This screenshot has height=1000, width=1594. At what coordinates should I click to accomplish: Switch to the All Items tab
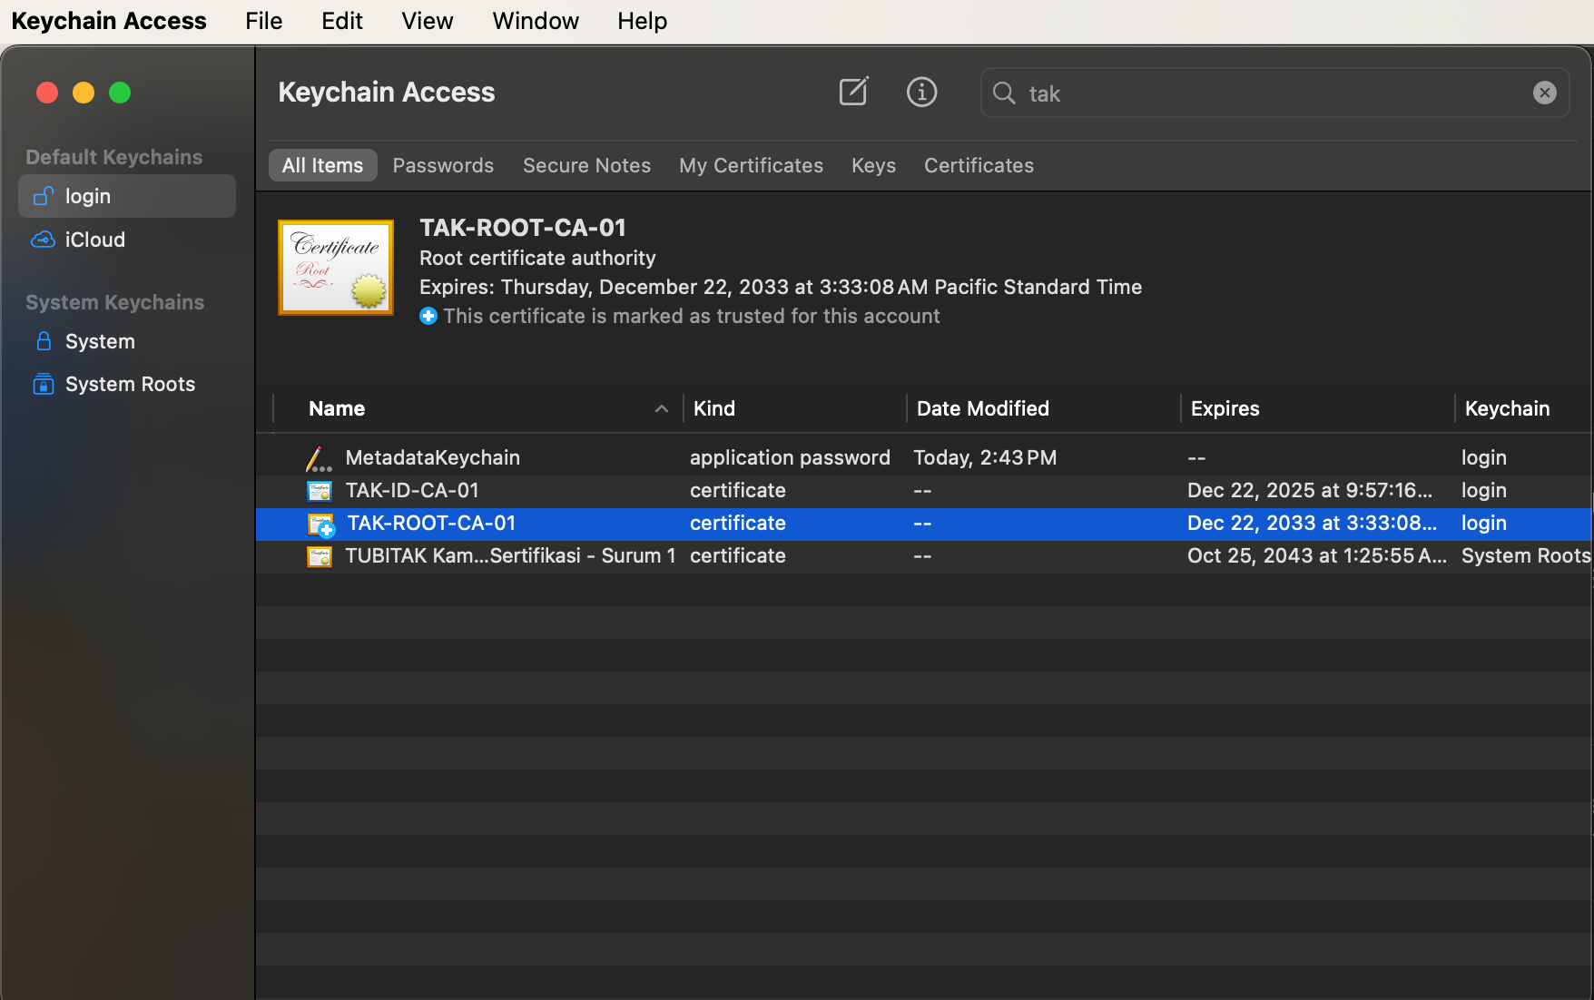322,165
